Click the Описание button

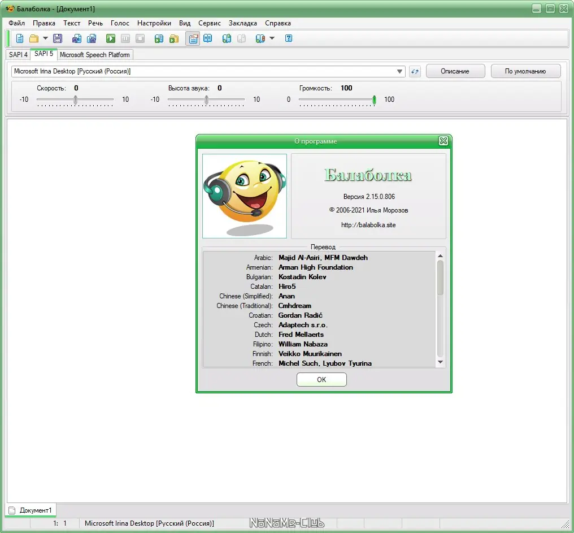point(455,71)
